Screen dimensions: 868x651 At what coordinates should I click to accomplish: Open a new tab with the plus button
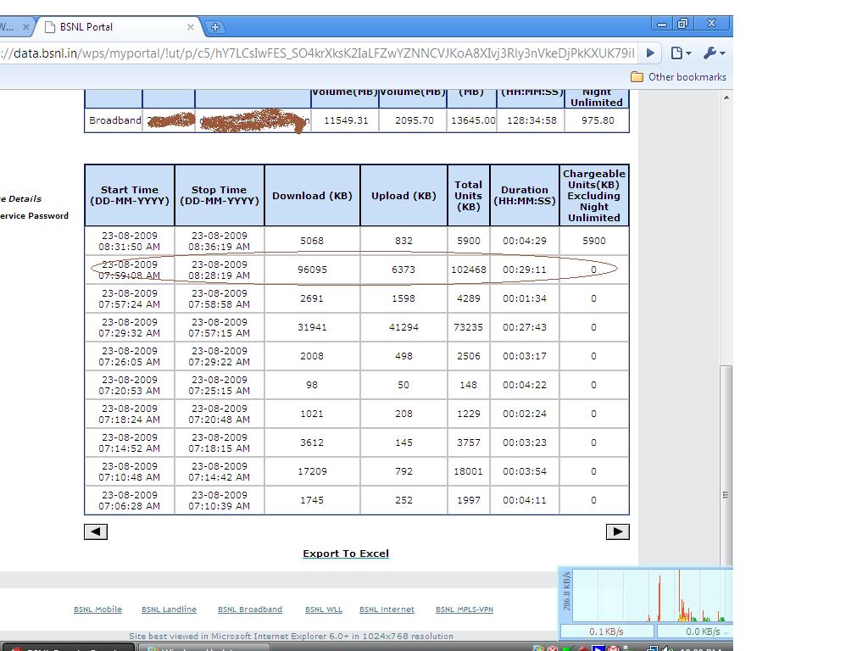(214, 26)
